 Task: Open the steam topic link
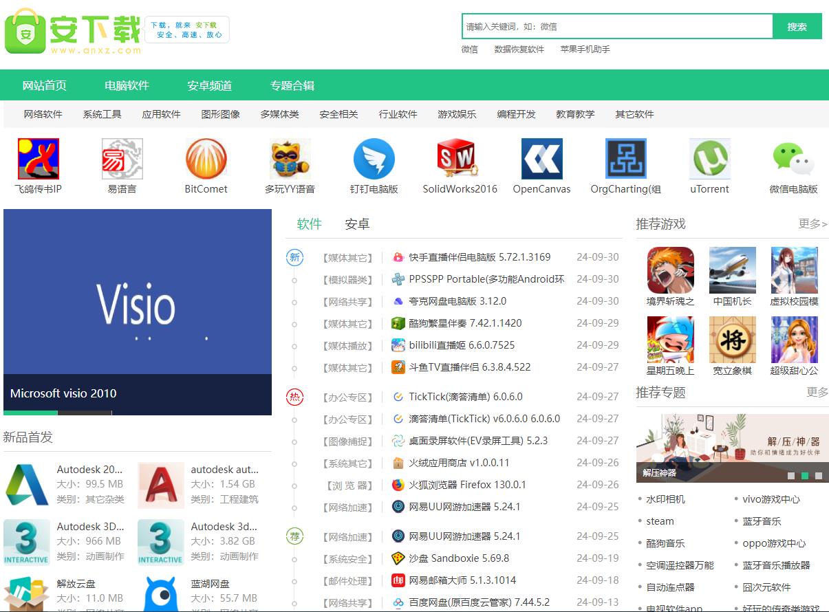(660, 521)
